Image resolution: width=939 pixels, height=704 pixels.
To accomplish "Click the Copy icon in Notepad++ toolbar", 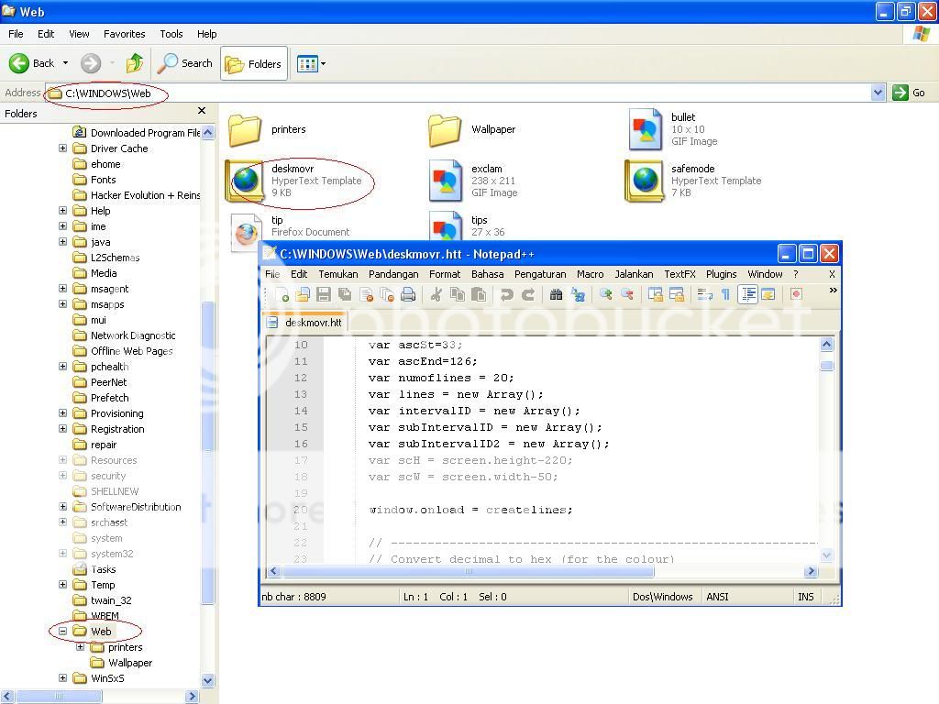I will click(x=458, y=294).
